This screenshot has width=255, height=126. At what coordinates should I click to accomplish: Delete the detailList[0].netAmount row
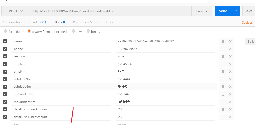coord(230,109)
